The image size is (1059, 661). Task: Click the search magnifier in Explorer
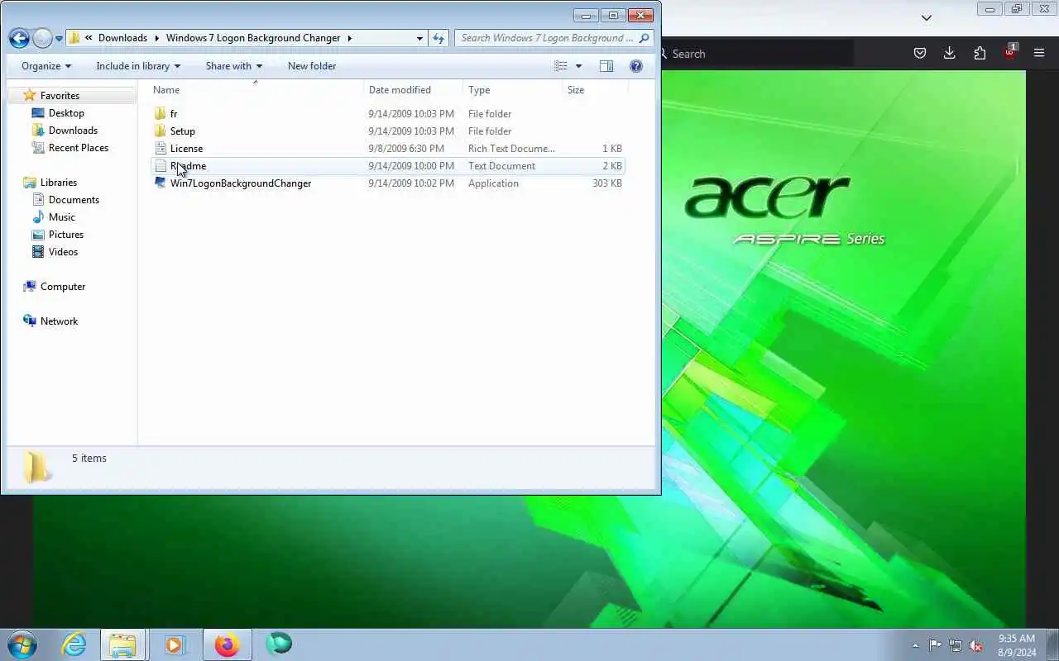click(644, 38)
